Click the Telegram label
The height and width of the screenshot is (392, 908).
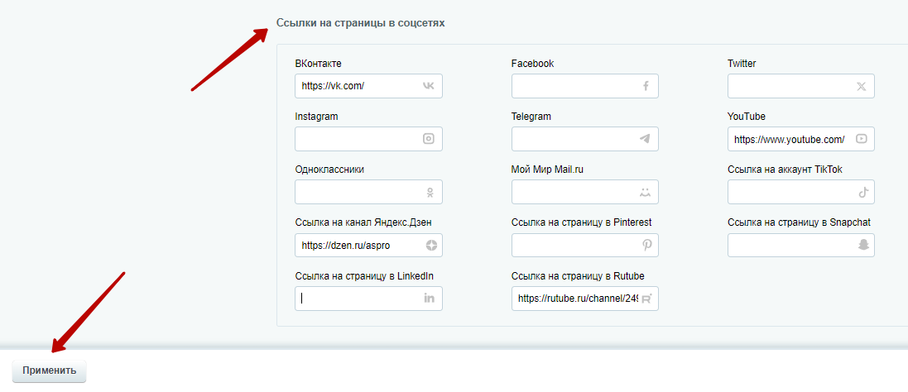point(531,117)
